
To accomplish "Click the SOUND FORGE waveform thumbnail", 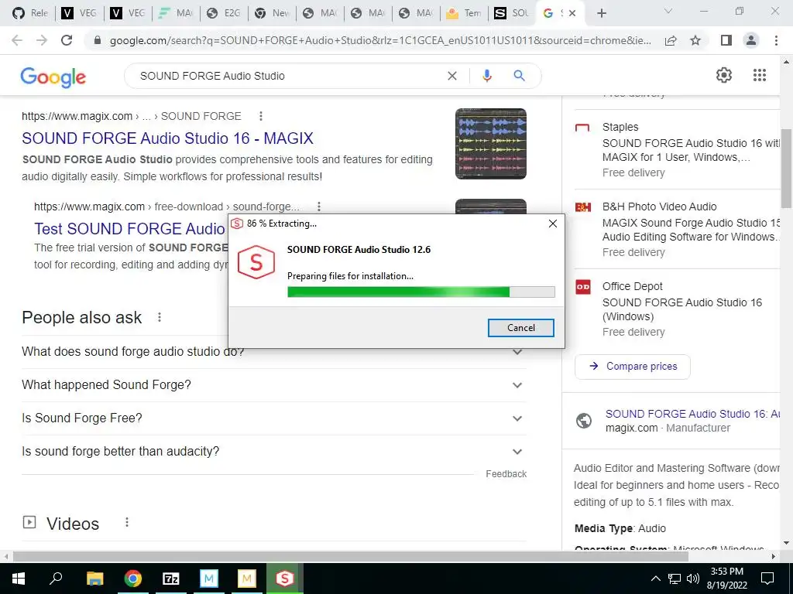I will pos(490,143).
